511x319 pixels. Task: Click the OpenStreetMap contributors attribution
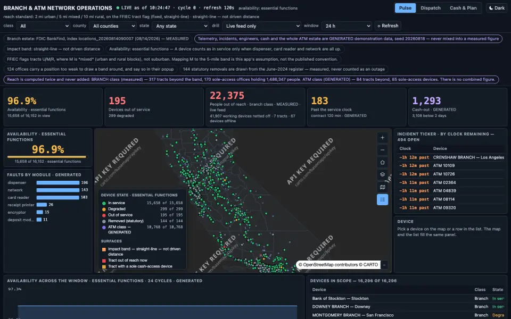point(339,265)
